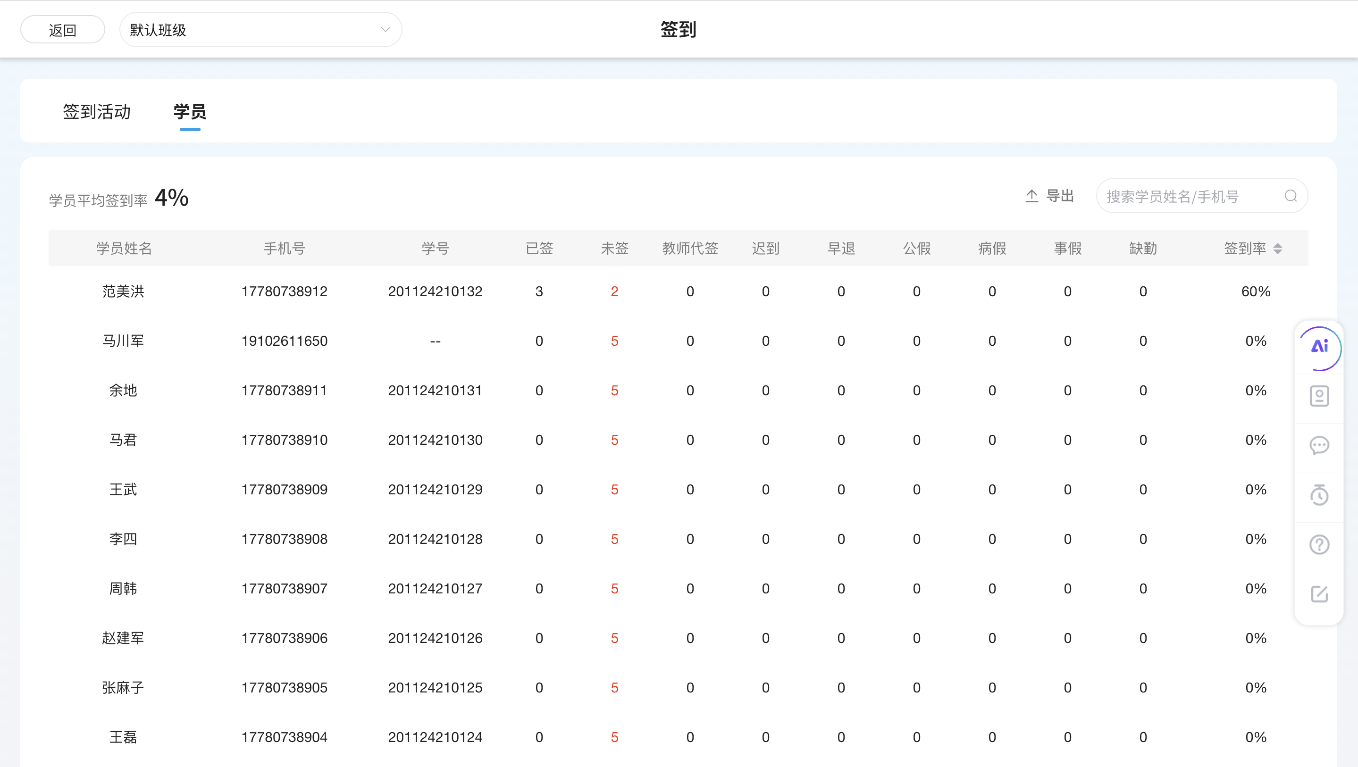Click the 未签 column header
This screenshot has width=1358, height=767.
click(x=615, y=248)
